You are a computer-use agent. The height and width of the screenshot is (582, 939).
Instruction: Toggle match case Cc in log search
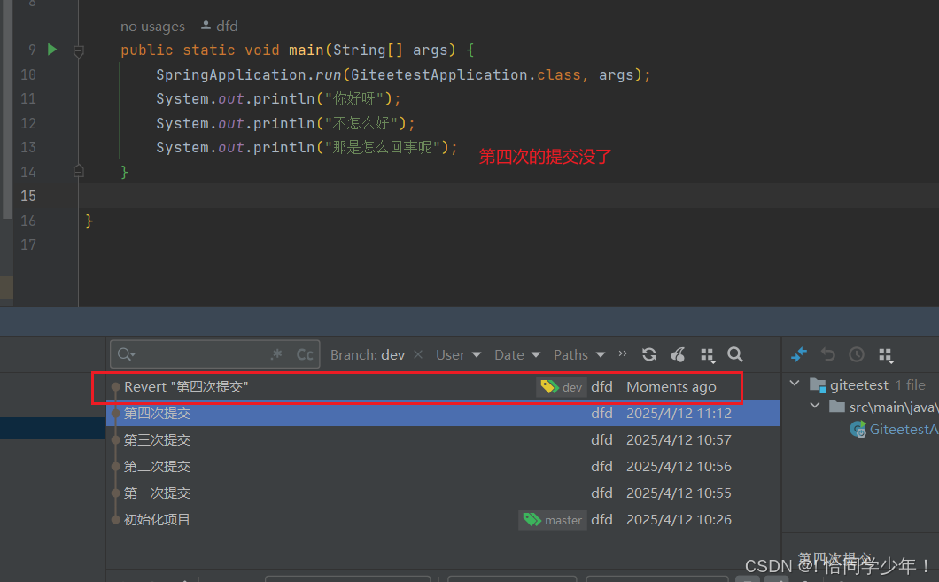coord(305,354)
